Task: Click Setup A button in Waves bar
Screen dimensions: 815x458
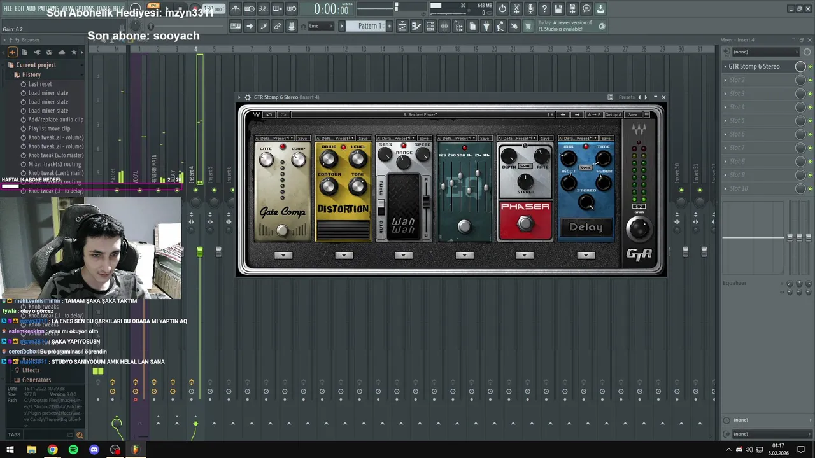Action: coord(613,114)
